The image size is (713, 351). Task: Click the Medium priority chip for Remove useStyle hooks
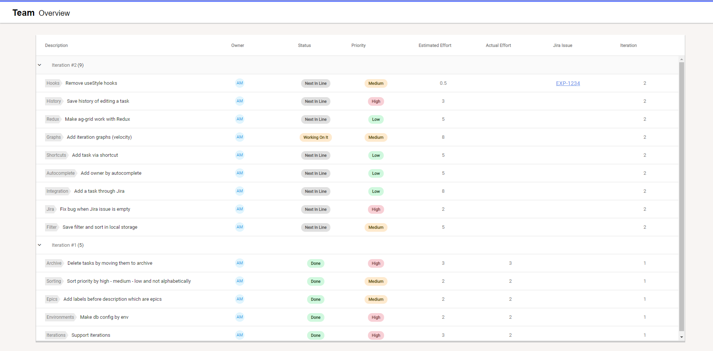pyautogui.click(x=376, y=83)
